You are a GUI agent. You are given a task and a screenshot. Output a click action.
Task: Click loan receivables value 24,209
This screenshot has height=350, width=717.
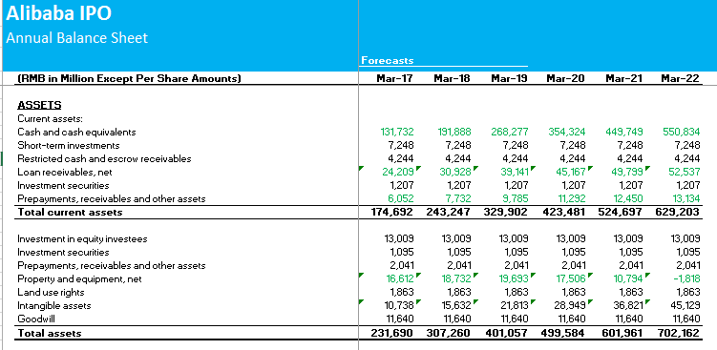pyautogui.click(x=398, y=173)
